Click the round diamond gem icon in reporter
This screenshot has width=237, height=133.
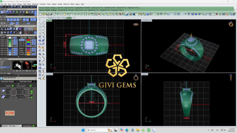coord(3,90)
